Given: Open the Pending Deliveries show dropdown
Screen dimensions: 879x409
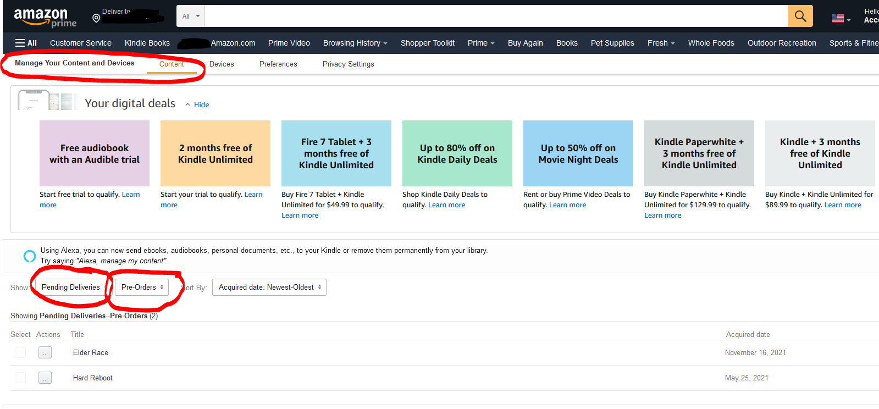Looking at the screenshot, I should coord(73,288).
